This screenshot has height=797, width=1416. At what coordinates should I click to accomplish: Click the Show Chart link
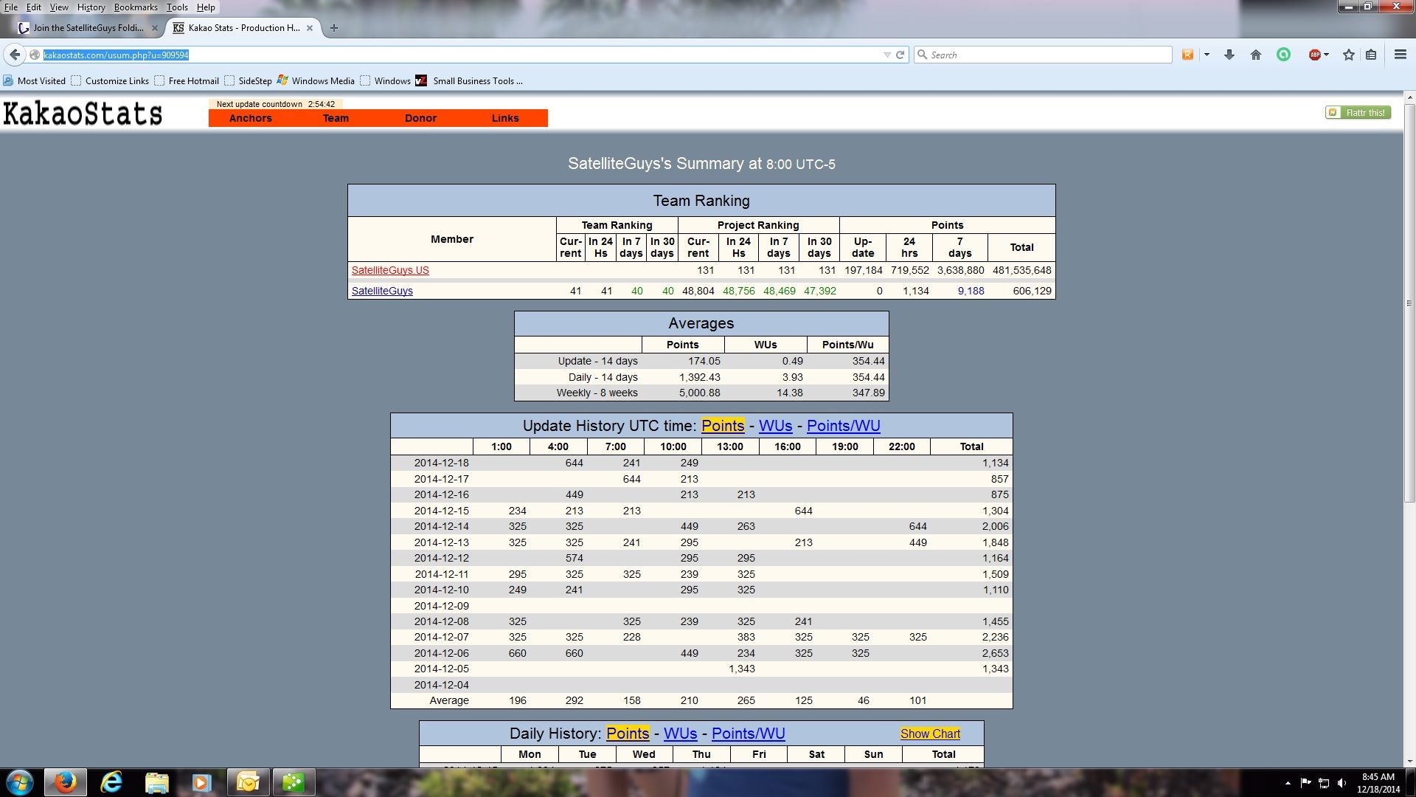pos(930,734)
